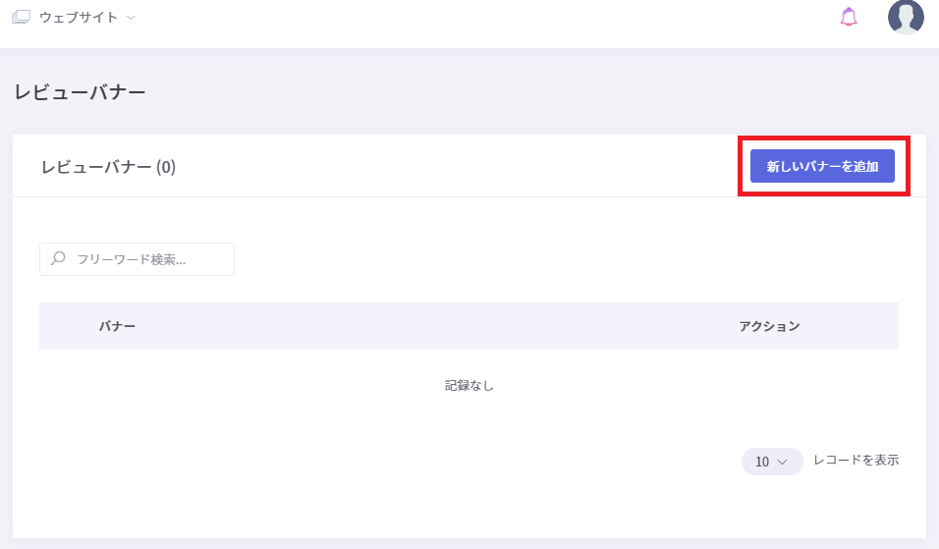
Task: Click the stacked pages website icon
Action: coord(21,18)
